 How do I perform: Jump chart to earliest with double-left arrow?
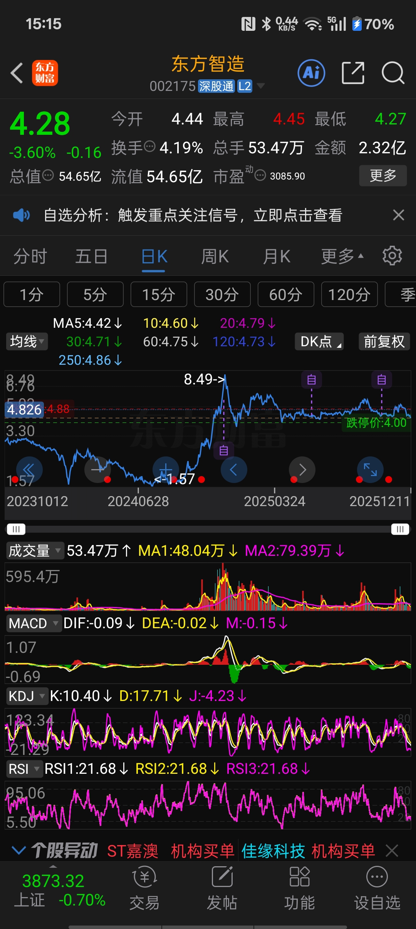29,470
